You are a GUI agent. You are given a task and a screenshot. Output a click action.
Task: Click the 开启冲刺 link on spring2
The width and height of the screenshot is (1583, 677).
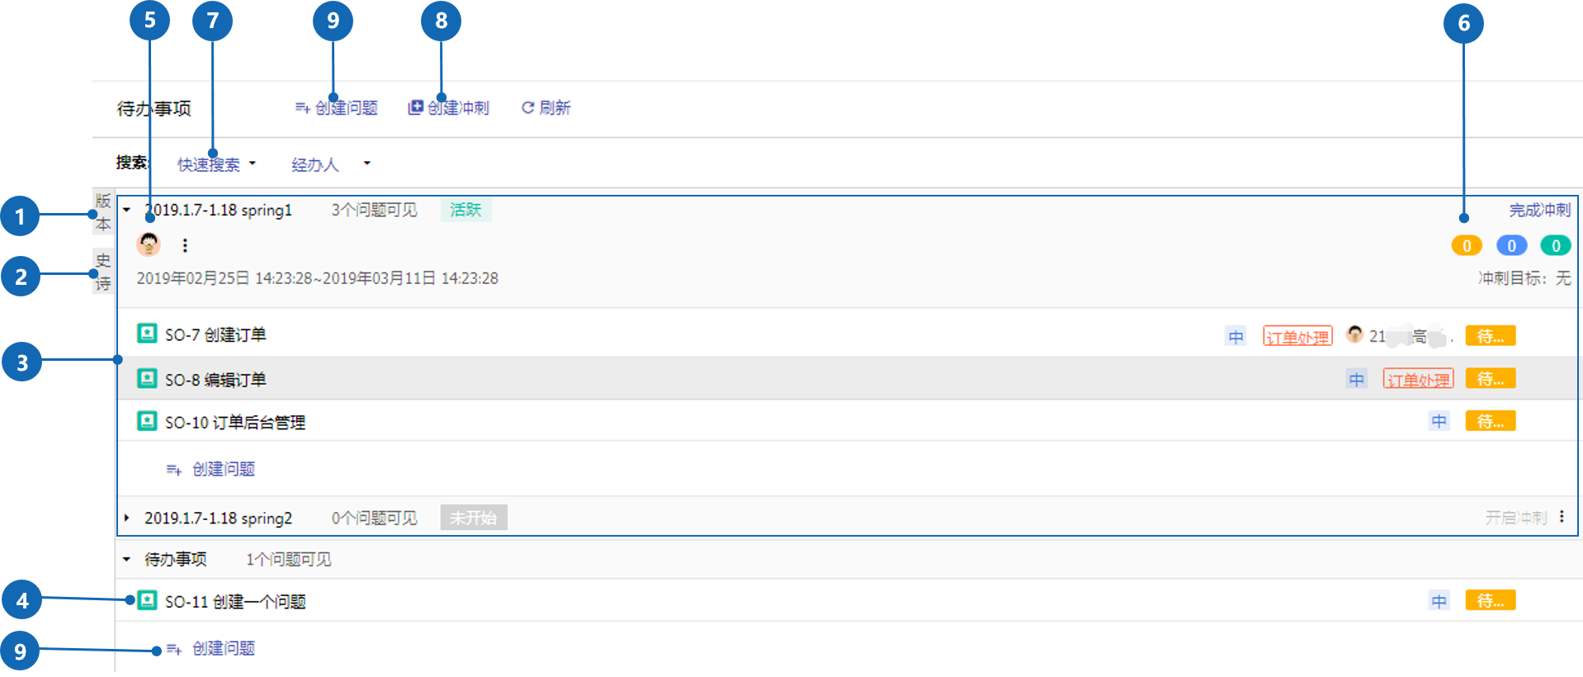[1516, 518]
